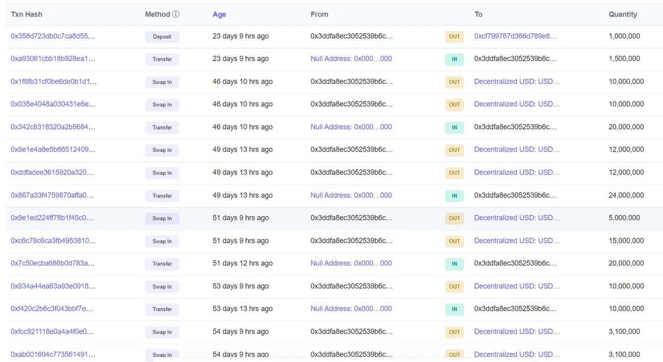
Task: Click quantity value 5,000,000
Action: coord(624,218)
